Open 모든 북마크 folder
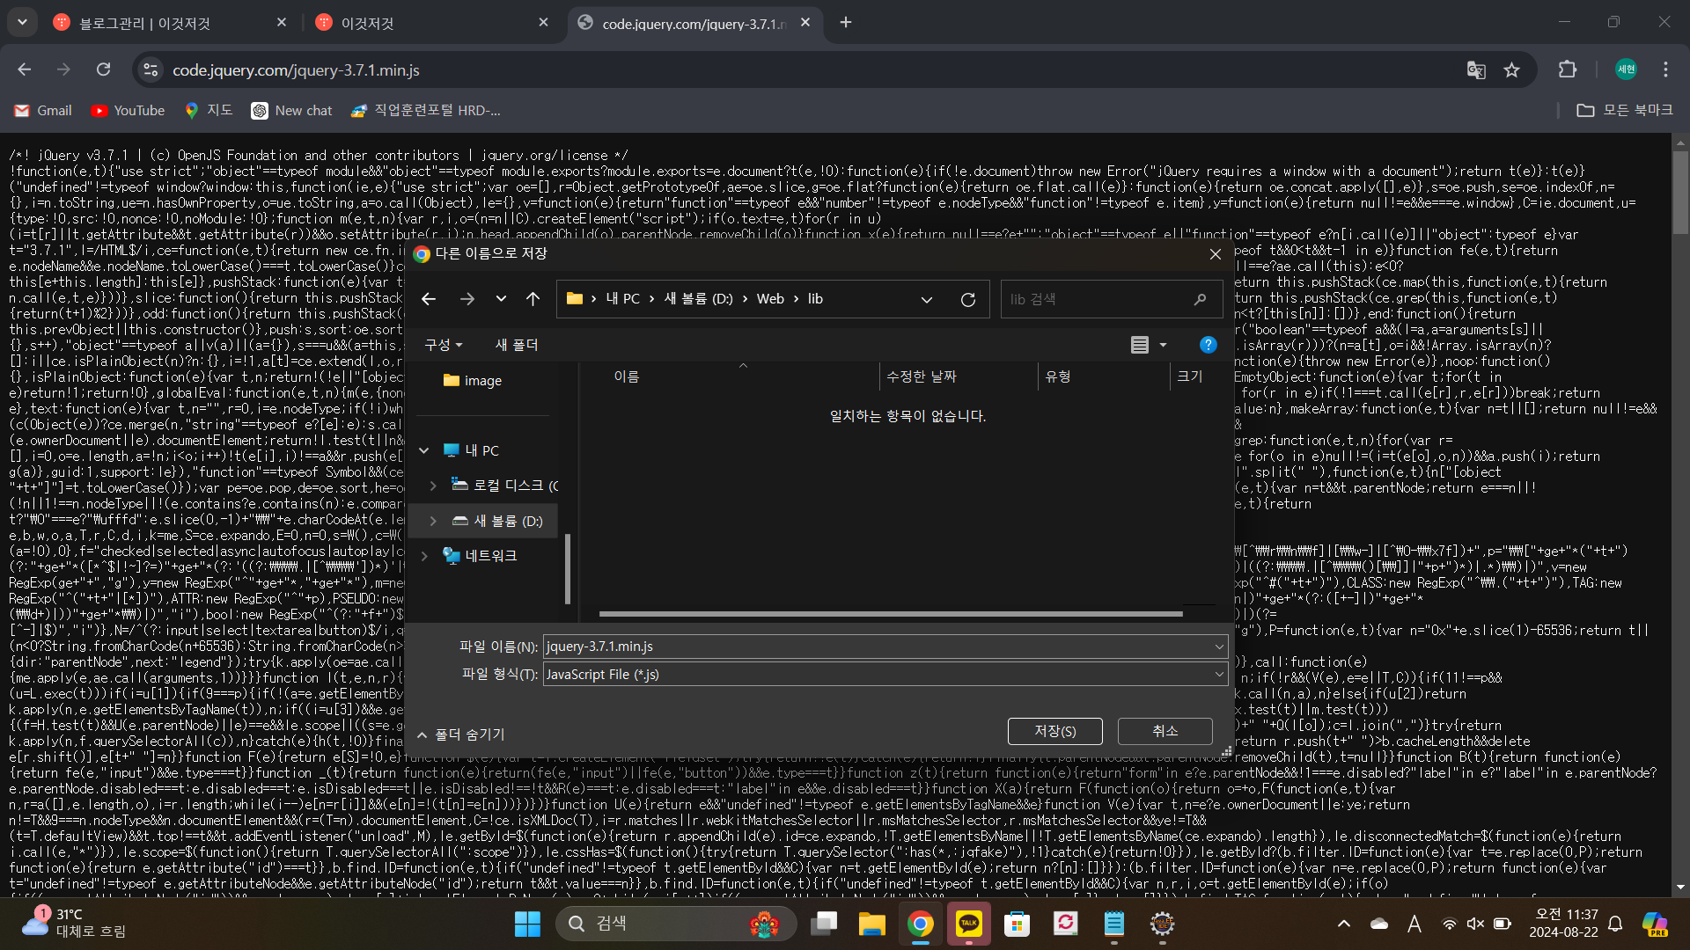The height and width of the screenshot is (950, 1690). pyautogui.click(x=1625, y=111)
